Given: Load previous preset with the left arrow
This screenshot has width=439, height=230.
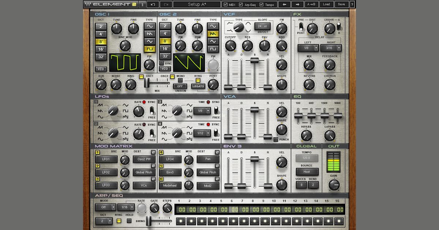Looking at the screenshot, I should click(284, 4).
